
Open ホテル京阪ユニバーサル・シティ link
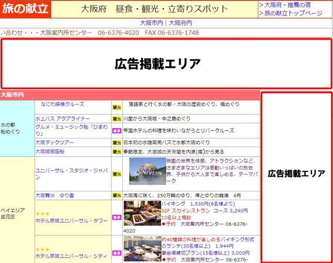(71, 256)
